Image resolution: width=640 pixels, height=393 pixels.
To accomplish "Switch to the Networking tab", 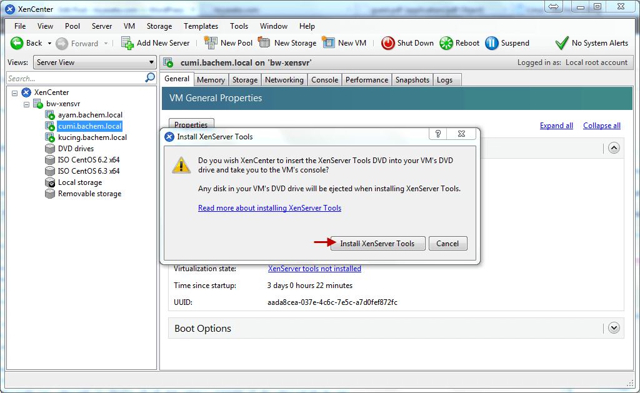I will [x=284, y=80].
